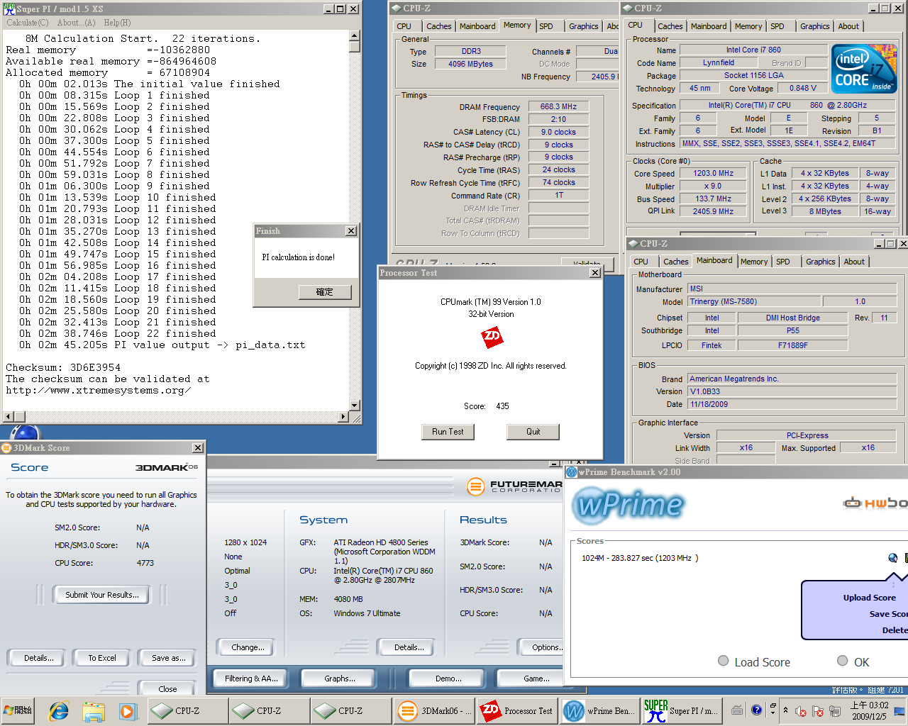Click Submit Your Results in 3DMark Score
This screenshot has width=908, height=726.
point(102,595)
